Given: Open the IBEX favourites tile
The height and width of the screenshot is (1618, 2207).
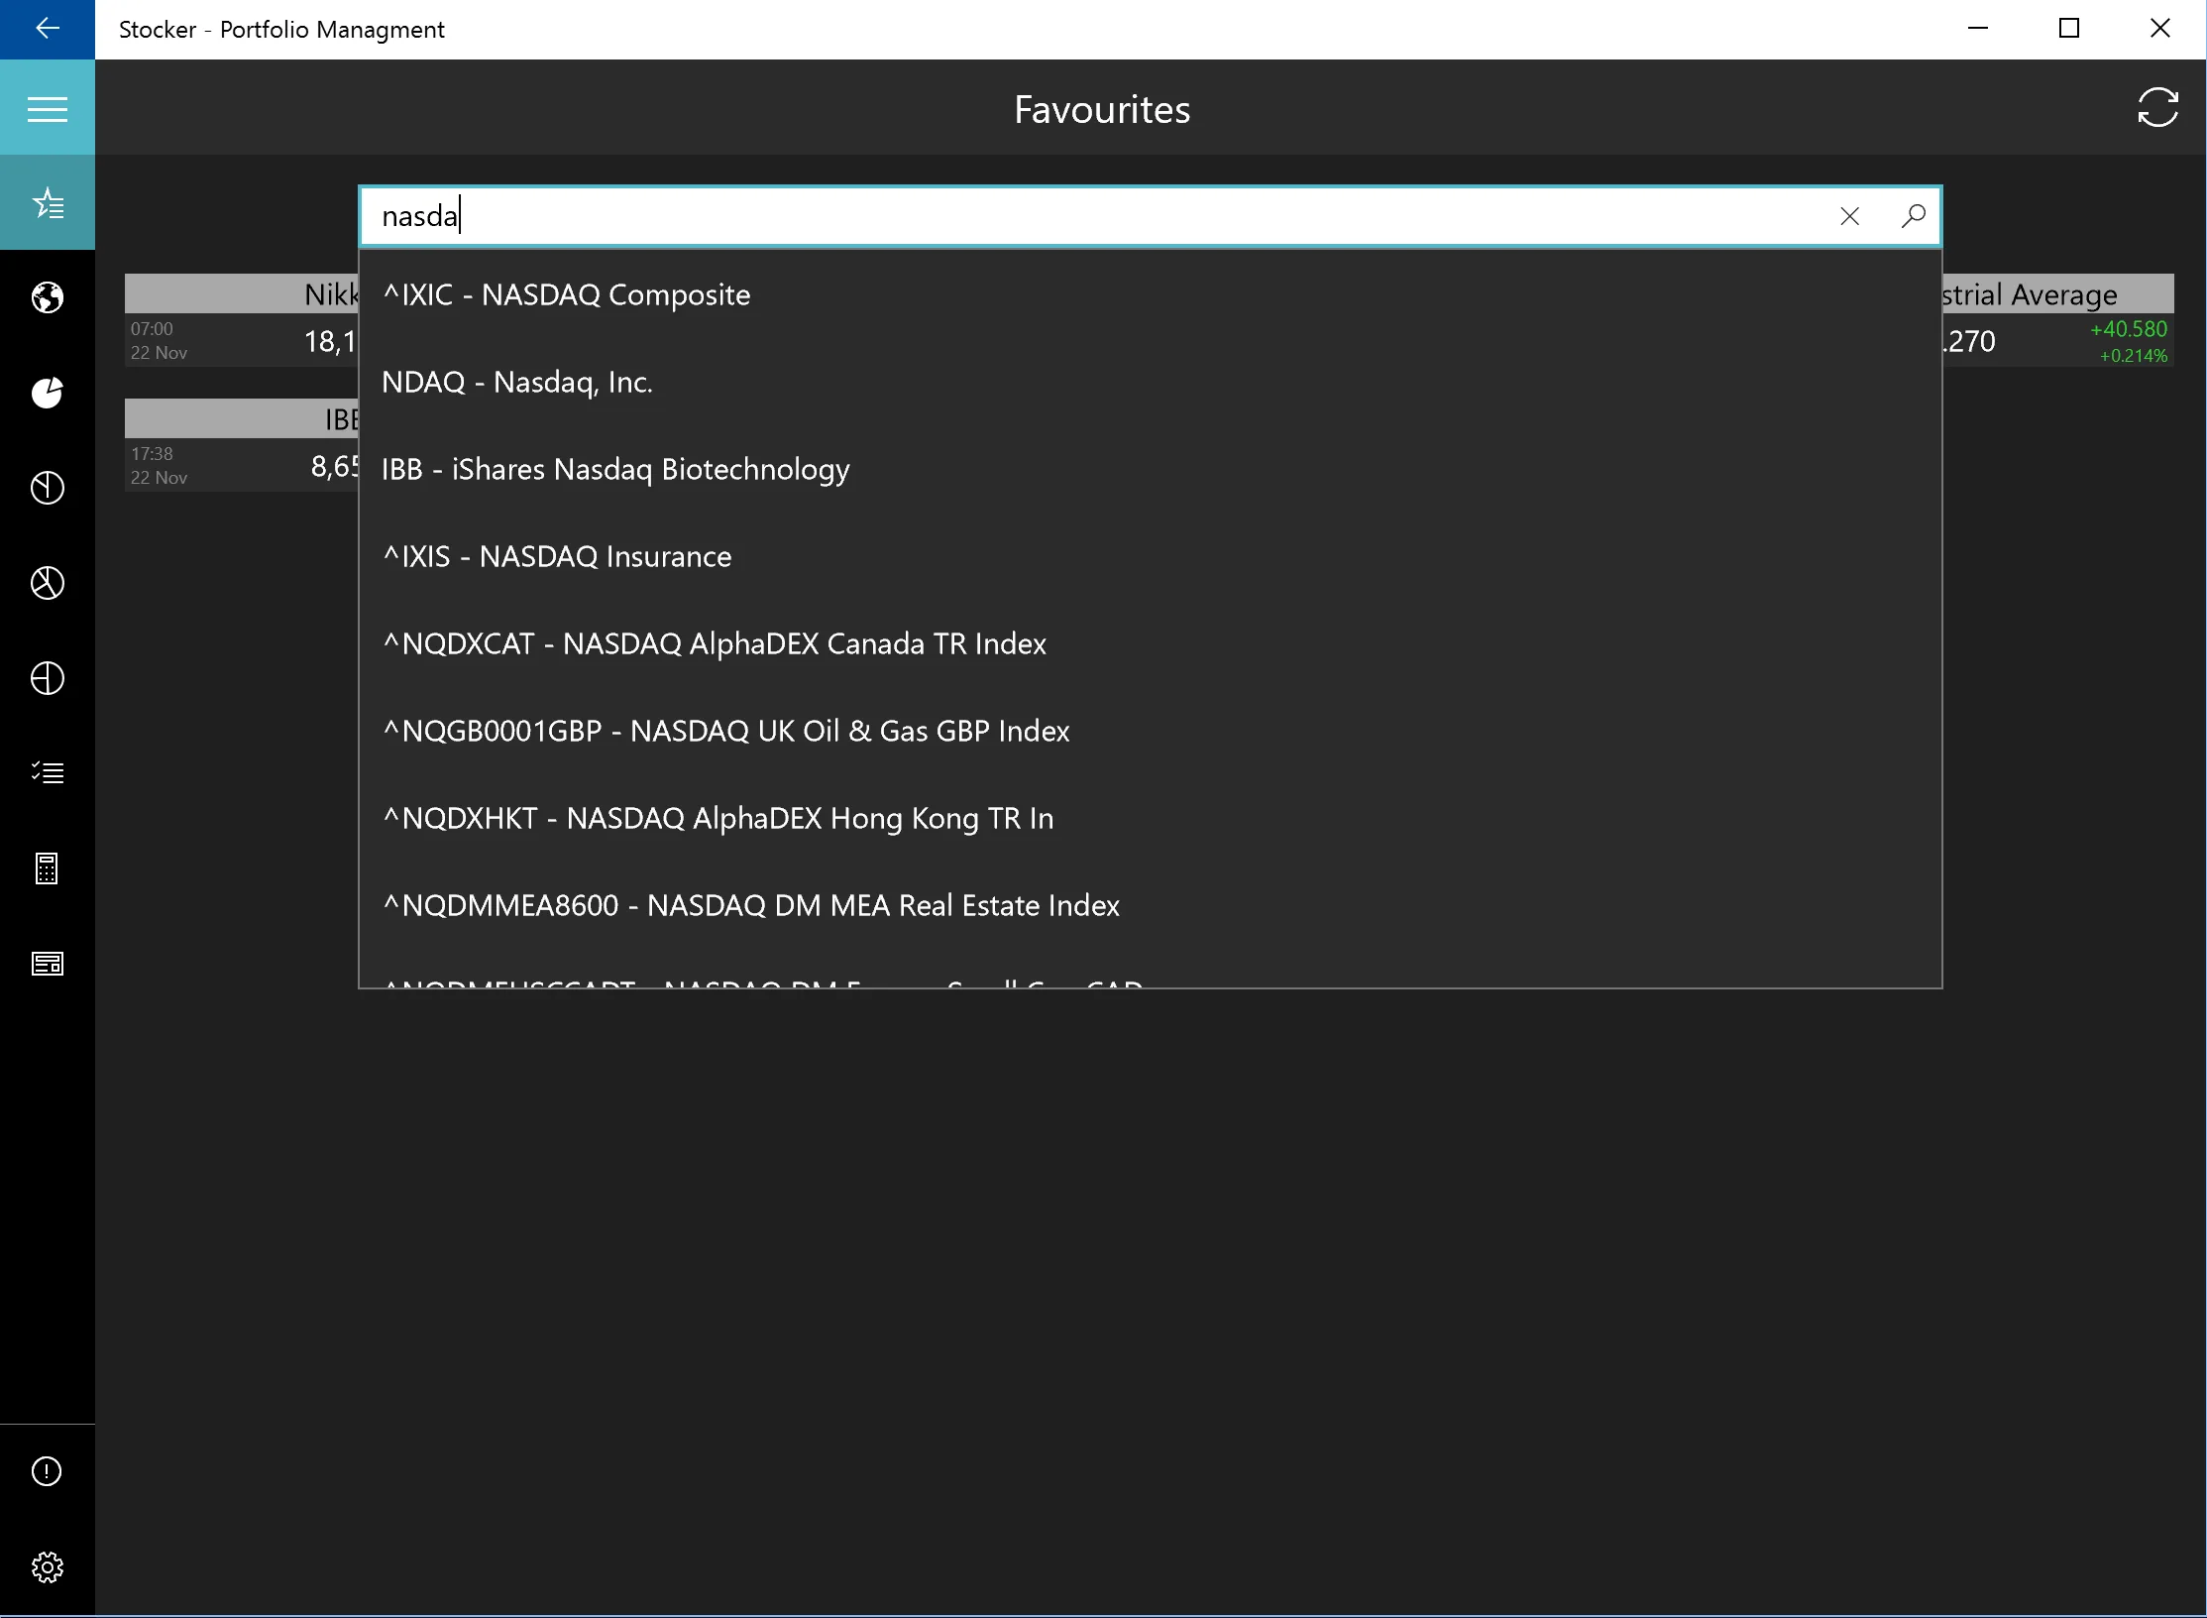Looking at the screenshot, I should click(241, 445).
